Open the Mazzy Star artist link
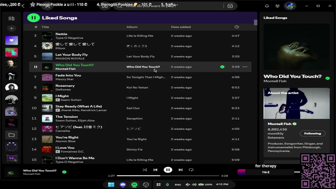This screenshot has width=336, height=189. (65, 79)
